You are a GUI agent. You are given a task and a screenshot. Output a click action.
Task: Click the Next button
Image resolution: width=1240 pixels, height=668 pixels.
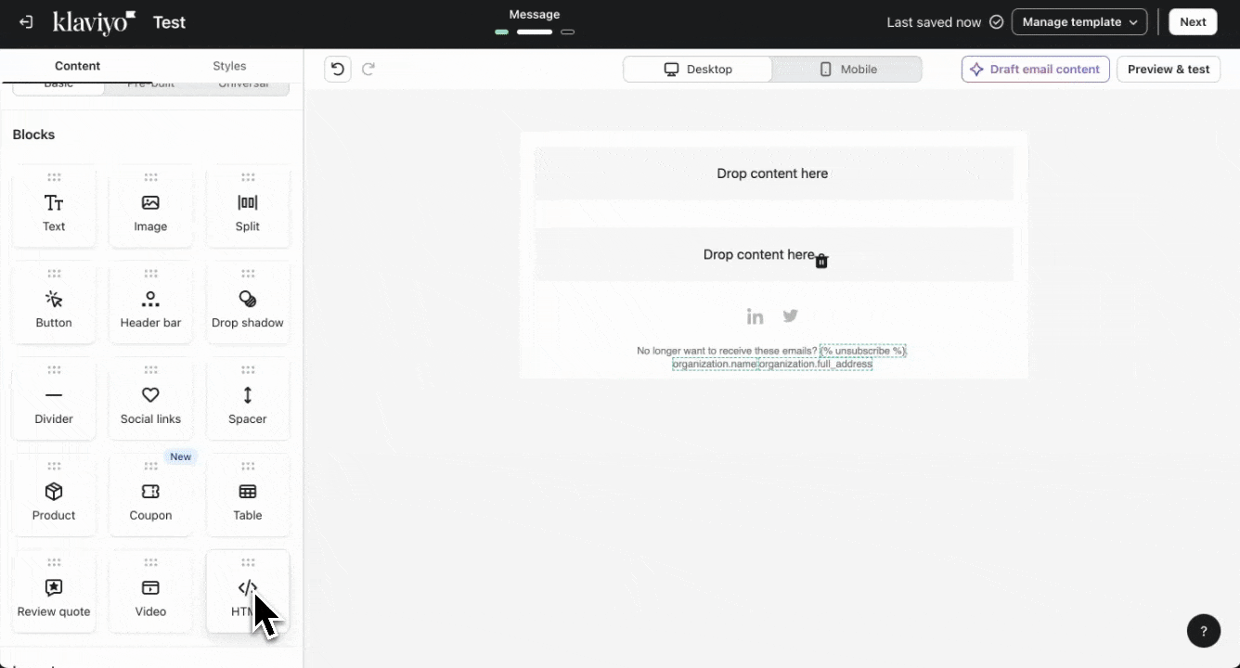[x=1193, y=22]
